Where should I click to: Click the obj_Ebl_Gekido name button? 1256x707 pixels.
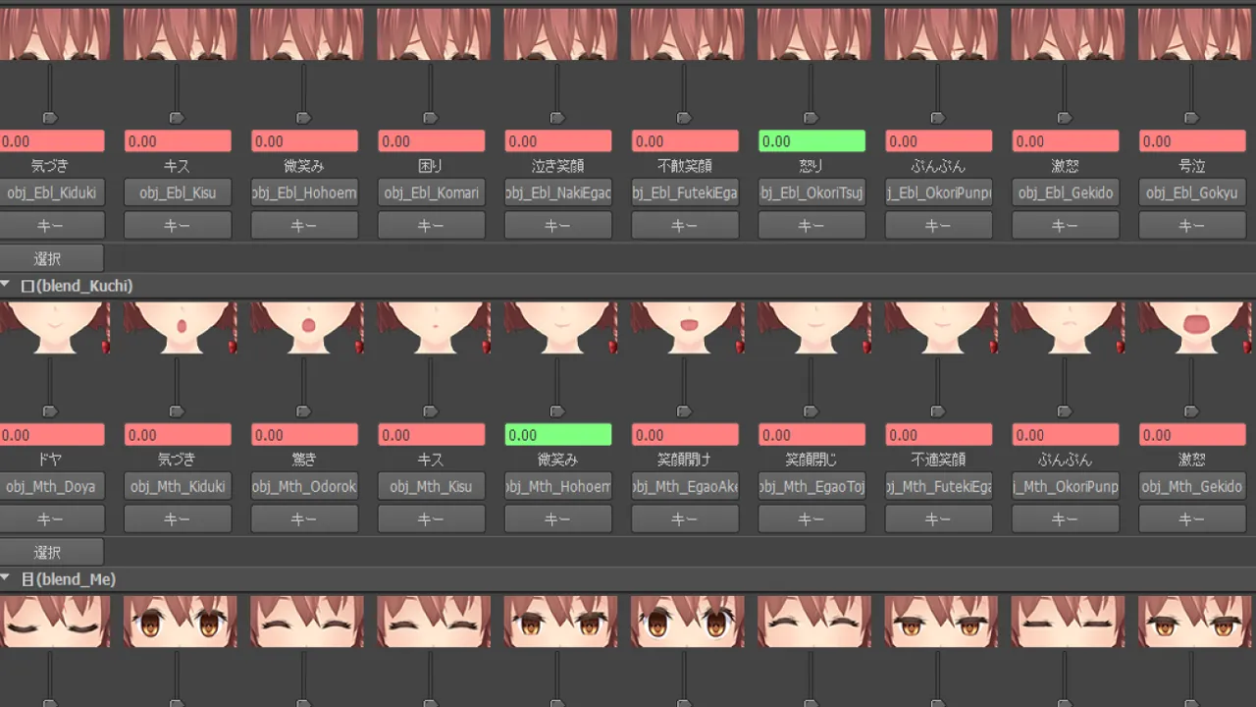click(1065, 192)
